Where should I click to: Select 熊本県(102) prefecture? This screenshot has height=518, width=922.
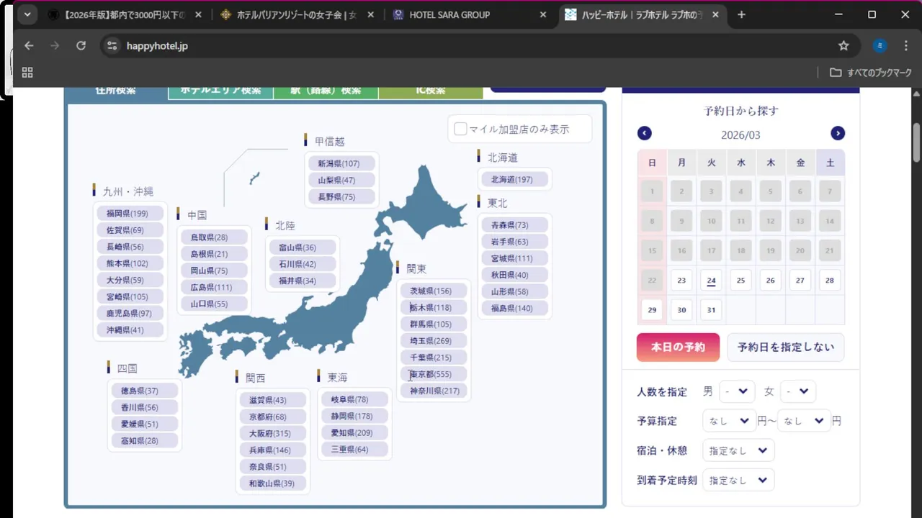(x=130, y=263)
